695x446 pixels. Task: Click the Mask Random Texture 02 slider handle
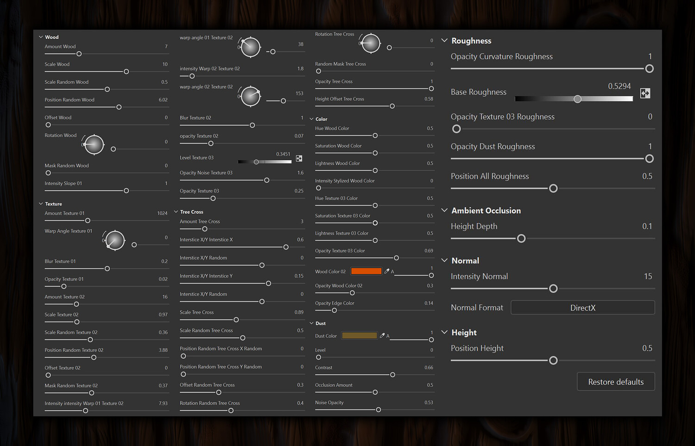pyautogui.click(x=92, y=393)
